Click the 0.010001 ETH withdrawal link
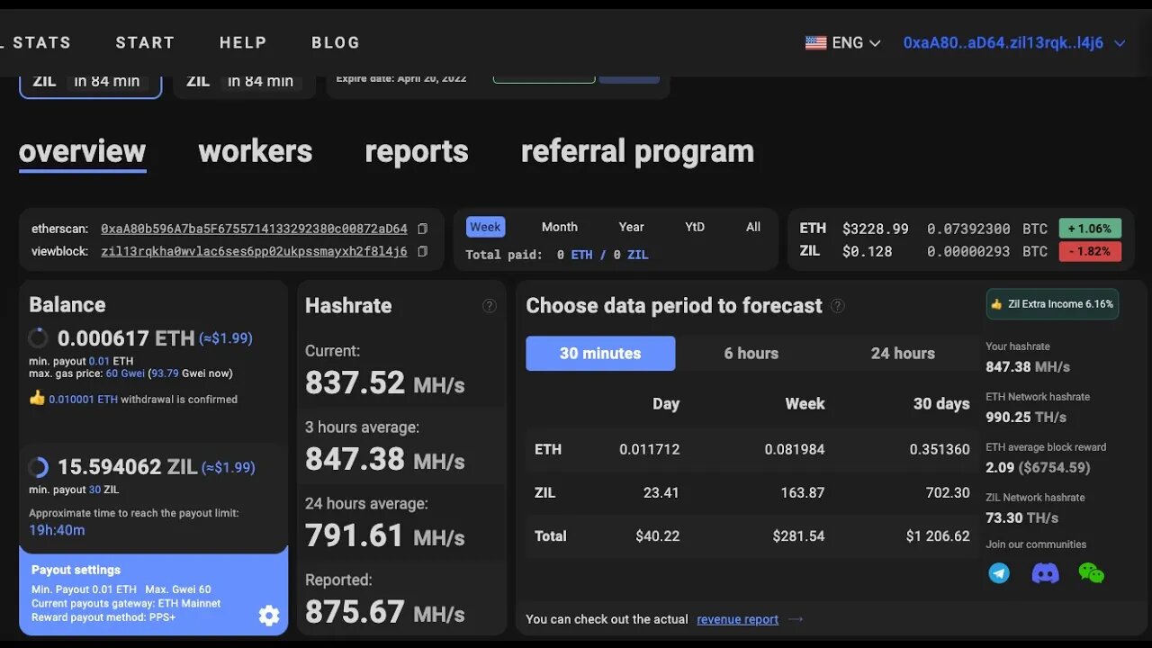 coord(83,399)
